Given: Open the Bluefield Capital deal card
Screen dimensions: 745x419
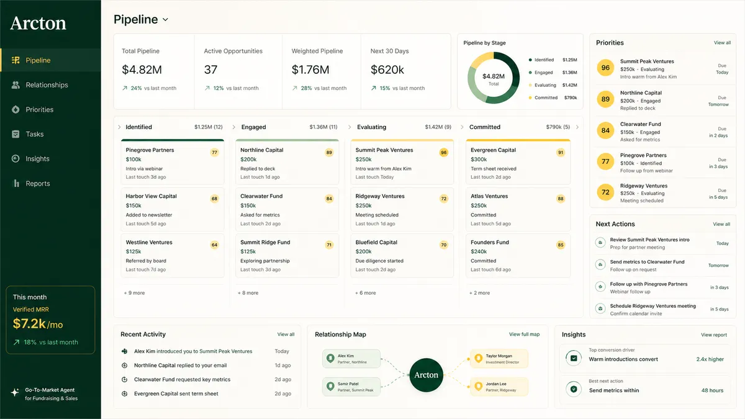Looking at the screenshot, I should click(402, 255).
